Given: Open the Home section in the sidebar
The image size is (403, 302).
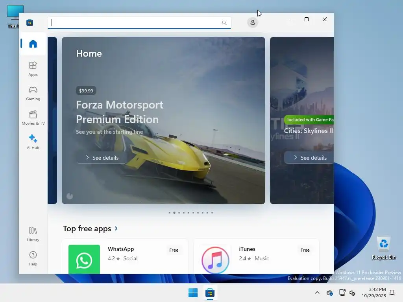Looking at the screenshot, I should (x=33, y=44).
